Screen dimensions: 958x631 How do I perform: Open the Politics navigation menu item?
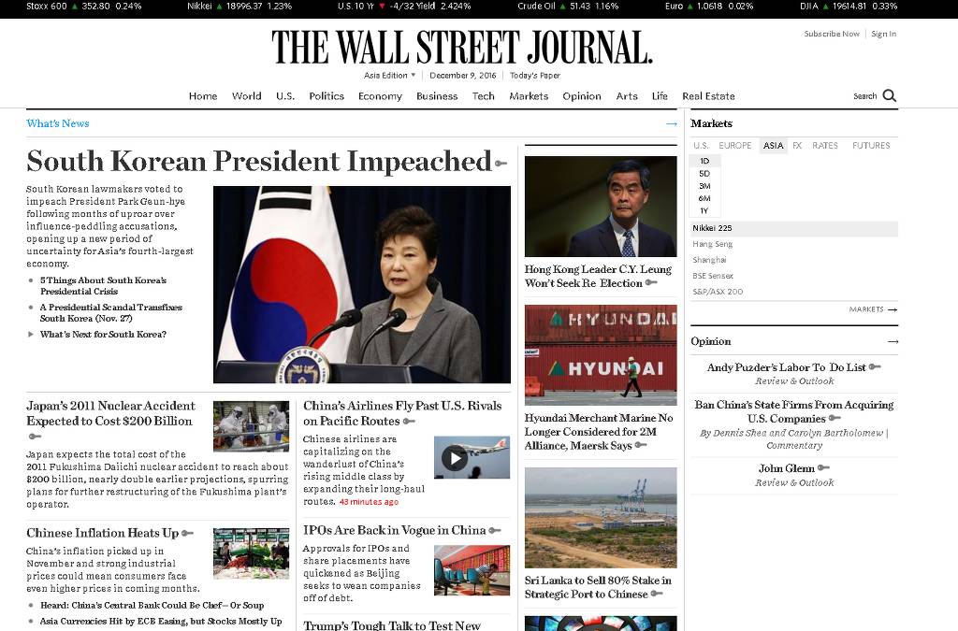327,96
